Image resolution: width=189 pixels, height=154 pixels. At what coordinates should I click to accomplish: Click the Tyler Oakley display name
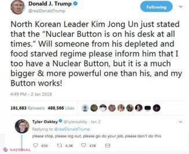[x=45, y=122]
